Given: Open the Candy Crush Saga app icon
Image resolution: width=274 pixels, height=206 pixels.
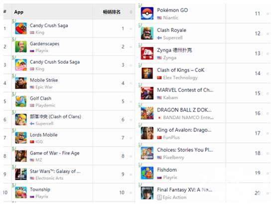Looking at the screenshot, I should (21, 28).
